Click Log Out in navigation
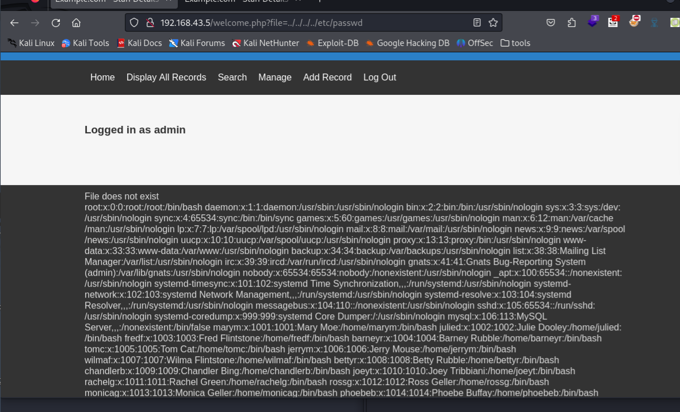 pyautogui.click(x=380, y=77)
